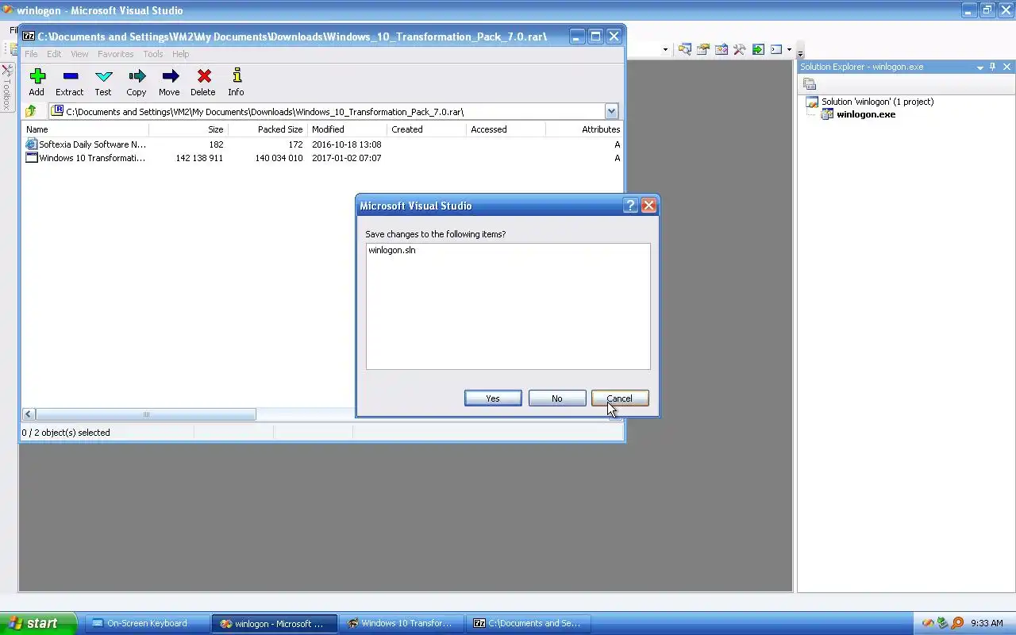Open the Help menu in 7-Zip
1016x635 pixels.
pos(181,54)
